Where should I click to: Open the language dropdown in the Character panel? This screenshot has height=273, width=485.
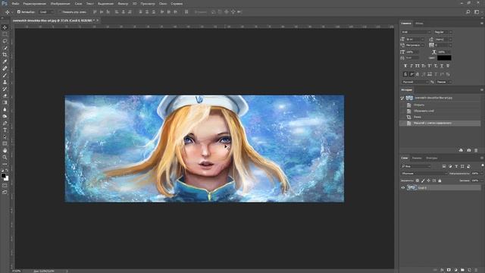[415, 82]
